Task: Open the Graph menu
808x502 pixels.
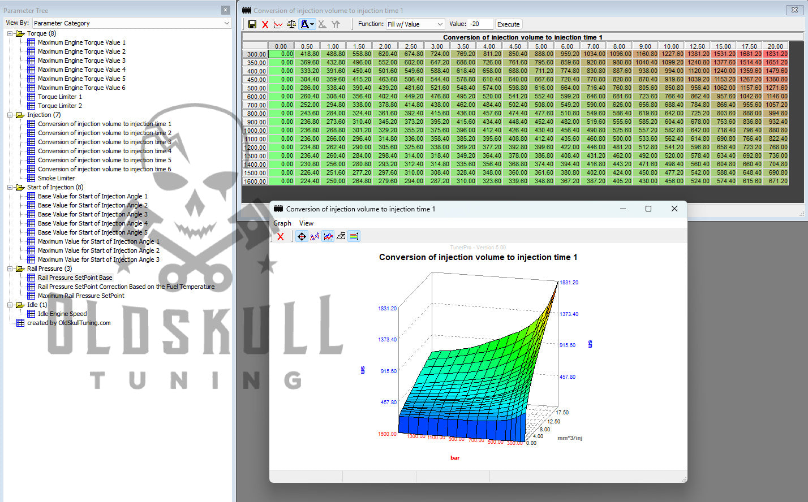Action: 282,223
